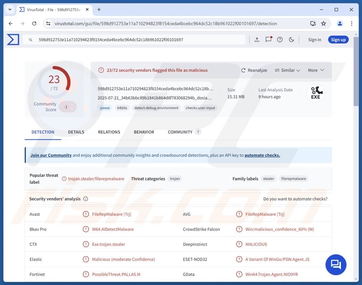Open the notifications flag icon
Screen dimensions: 362x285
point(269,40)
